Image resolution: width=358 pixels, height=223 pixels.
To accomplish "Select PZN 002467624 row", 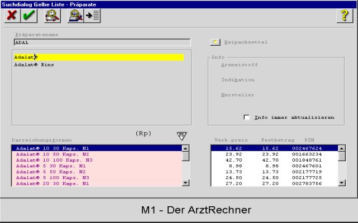I will coord(274,148).
